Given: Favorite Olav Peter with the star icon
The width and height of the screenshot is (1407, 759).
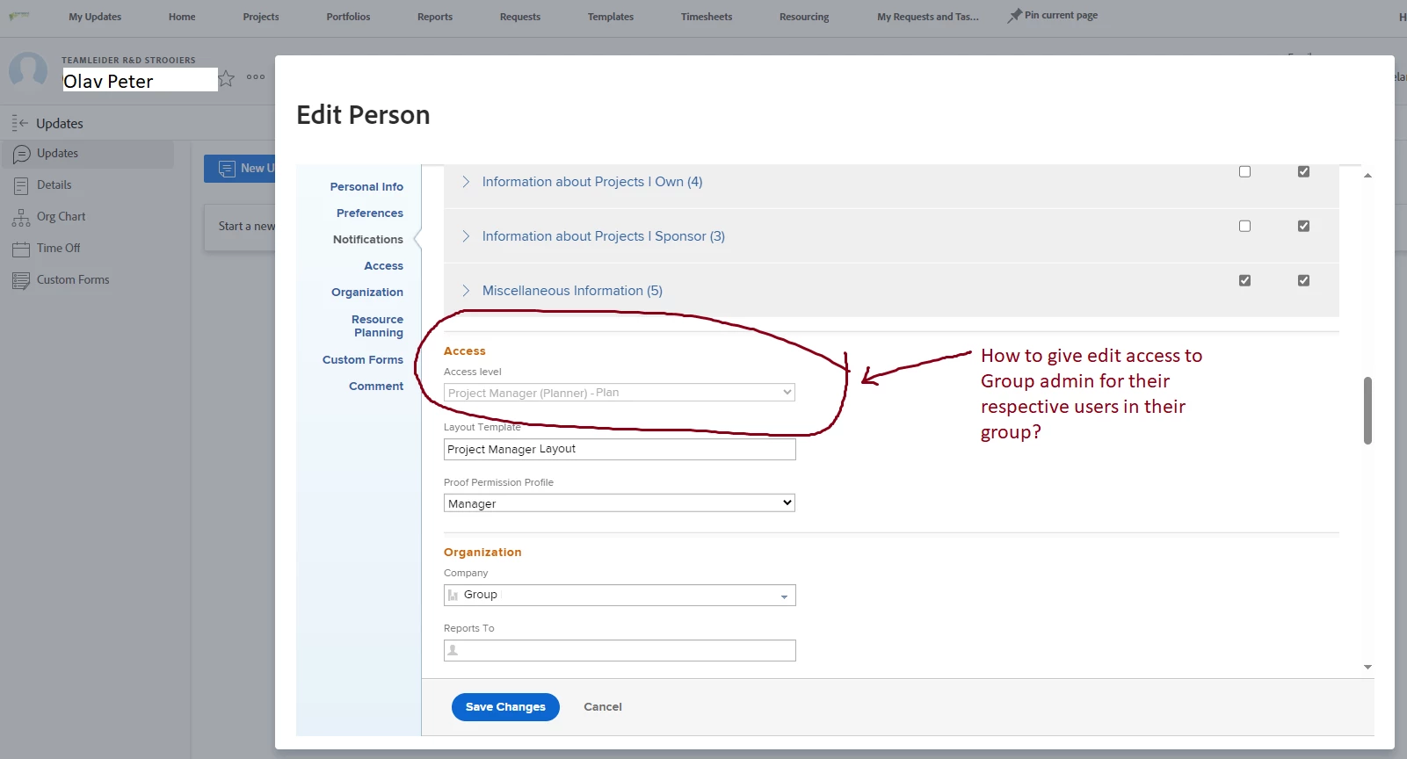Looking at the screenshot, I should coord(227,78).
